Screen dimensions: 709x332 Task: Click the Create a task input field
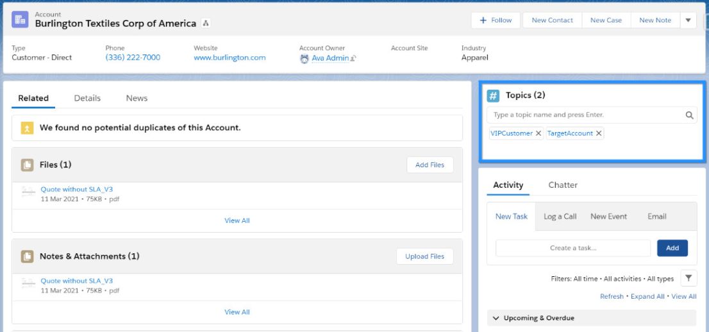[x=572, y=248]
